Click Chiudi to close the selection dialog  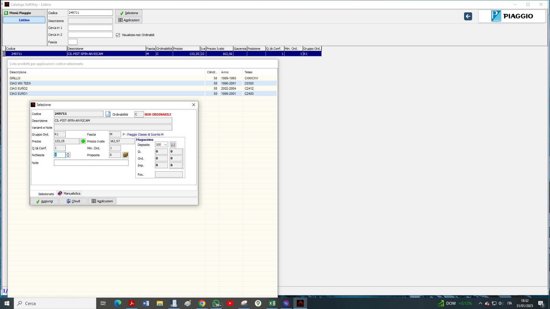tap(73, 201)
